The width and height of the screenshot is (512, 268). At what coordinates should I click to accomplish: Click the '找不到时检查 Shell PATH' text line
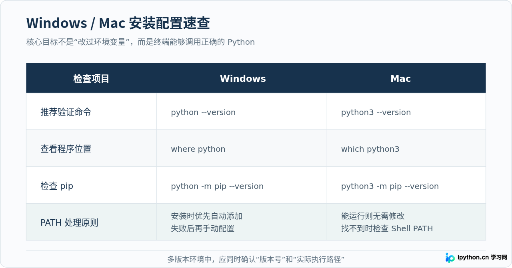pos(387,228)
